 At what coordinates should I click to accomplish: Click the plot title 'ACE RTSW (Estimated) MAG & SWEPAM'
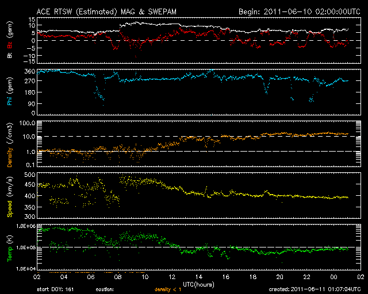(106, 11)
